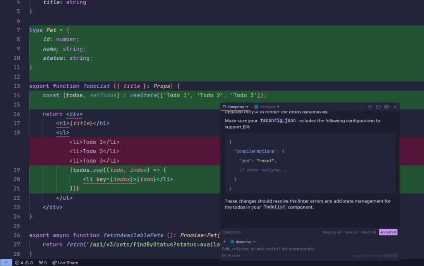This screenshot has height=266, width=424.
Task: Click the remote window indicator in status bar
Action: tap(6, 263)
